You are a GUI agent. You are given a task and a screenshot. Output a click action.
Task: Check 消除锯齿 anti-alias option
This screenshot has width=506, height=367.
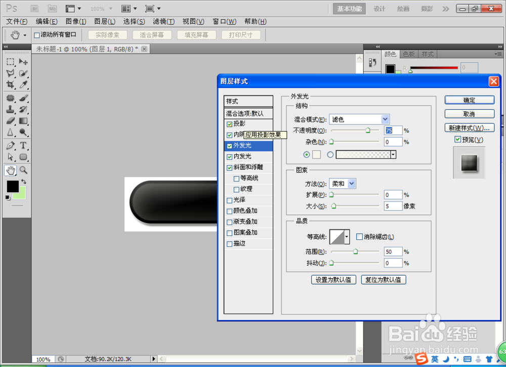coord(359,236)
